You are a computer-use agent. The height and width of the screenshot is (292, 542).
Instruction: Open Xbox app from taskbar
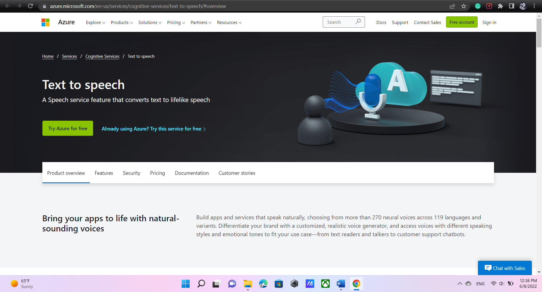click(x=325, y=284)
